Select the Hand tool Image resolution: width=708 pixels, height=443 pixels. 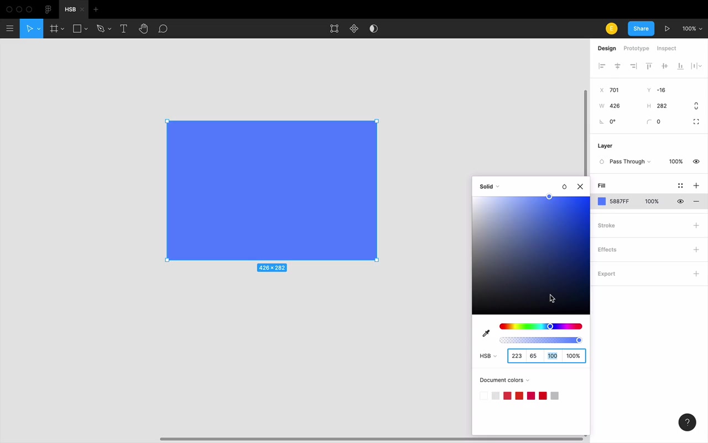[x=143, y=29]
